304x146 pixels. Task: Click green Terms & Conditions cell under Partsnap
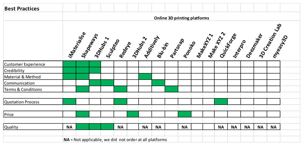(171, 89)
